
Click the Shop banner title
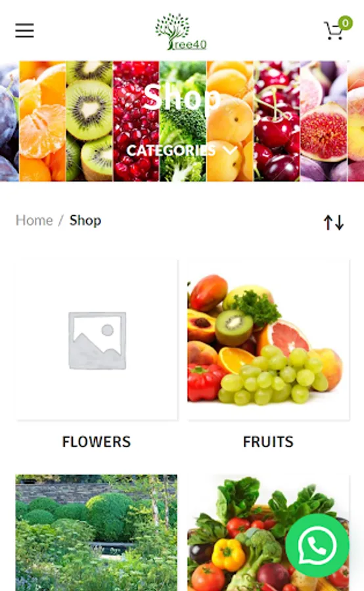point(182,97)
